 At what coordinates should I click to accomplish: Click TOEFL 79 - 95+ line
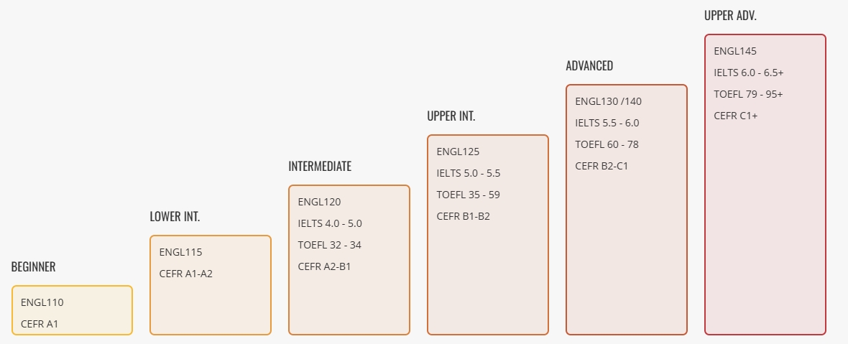point(749,95)
